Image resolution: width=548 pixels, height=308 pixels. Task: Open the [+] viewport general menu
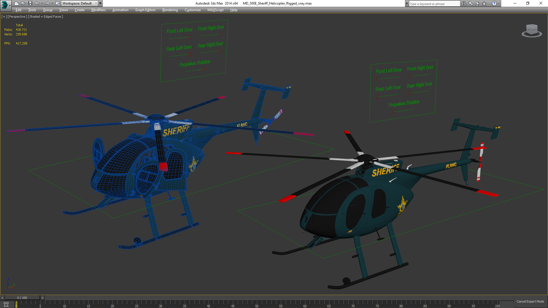[4, 17]
